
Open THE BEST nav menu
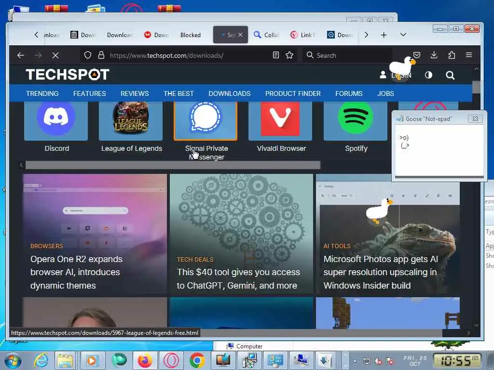[178, 93]
